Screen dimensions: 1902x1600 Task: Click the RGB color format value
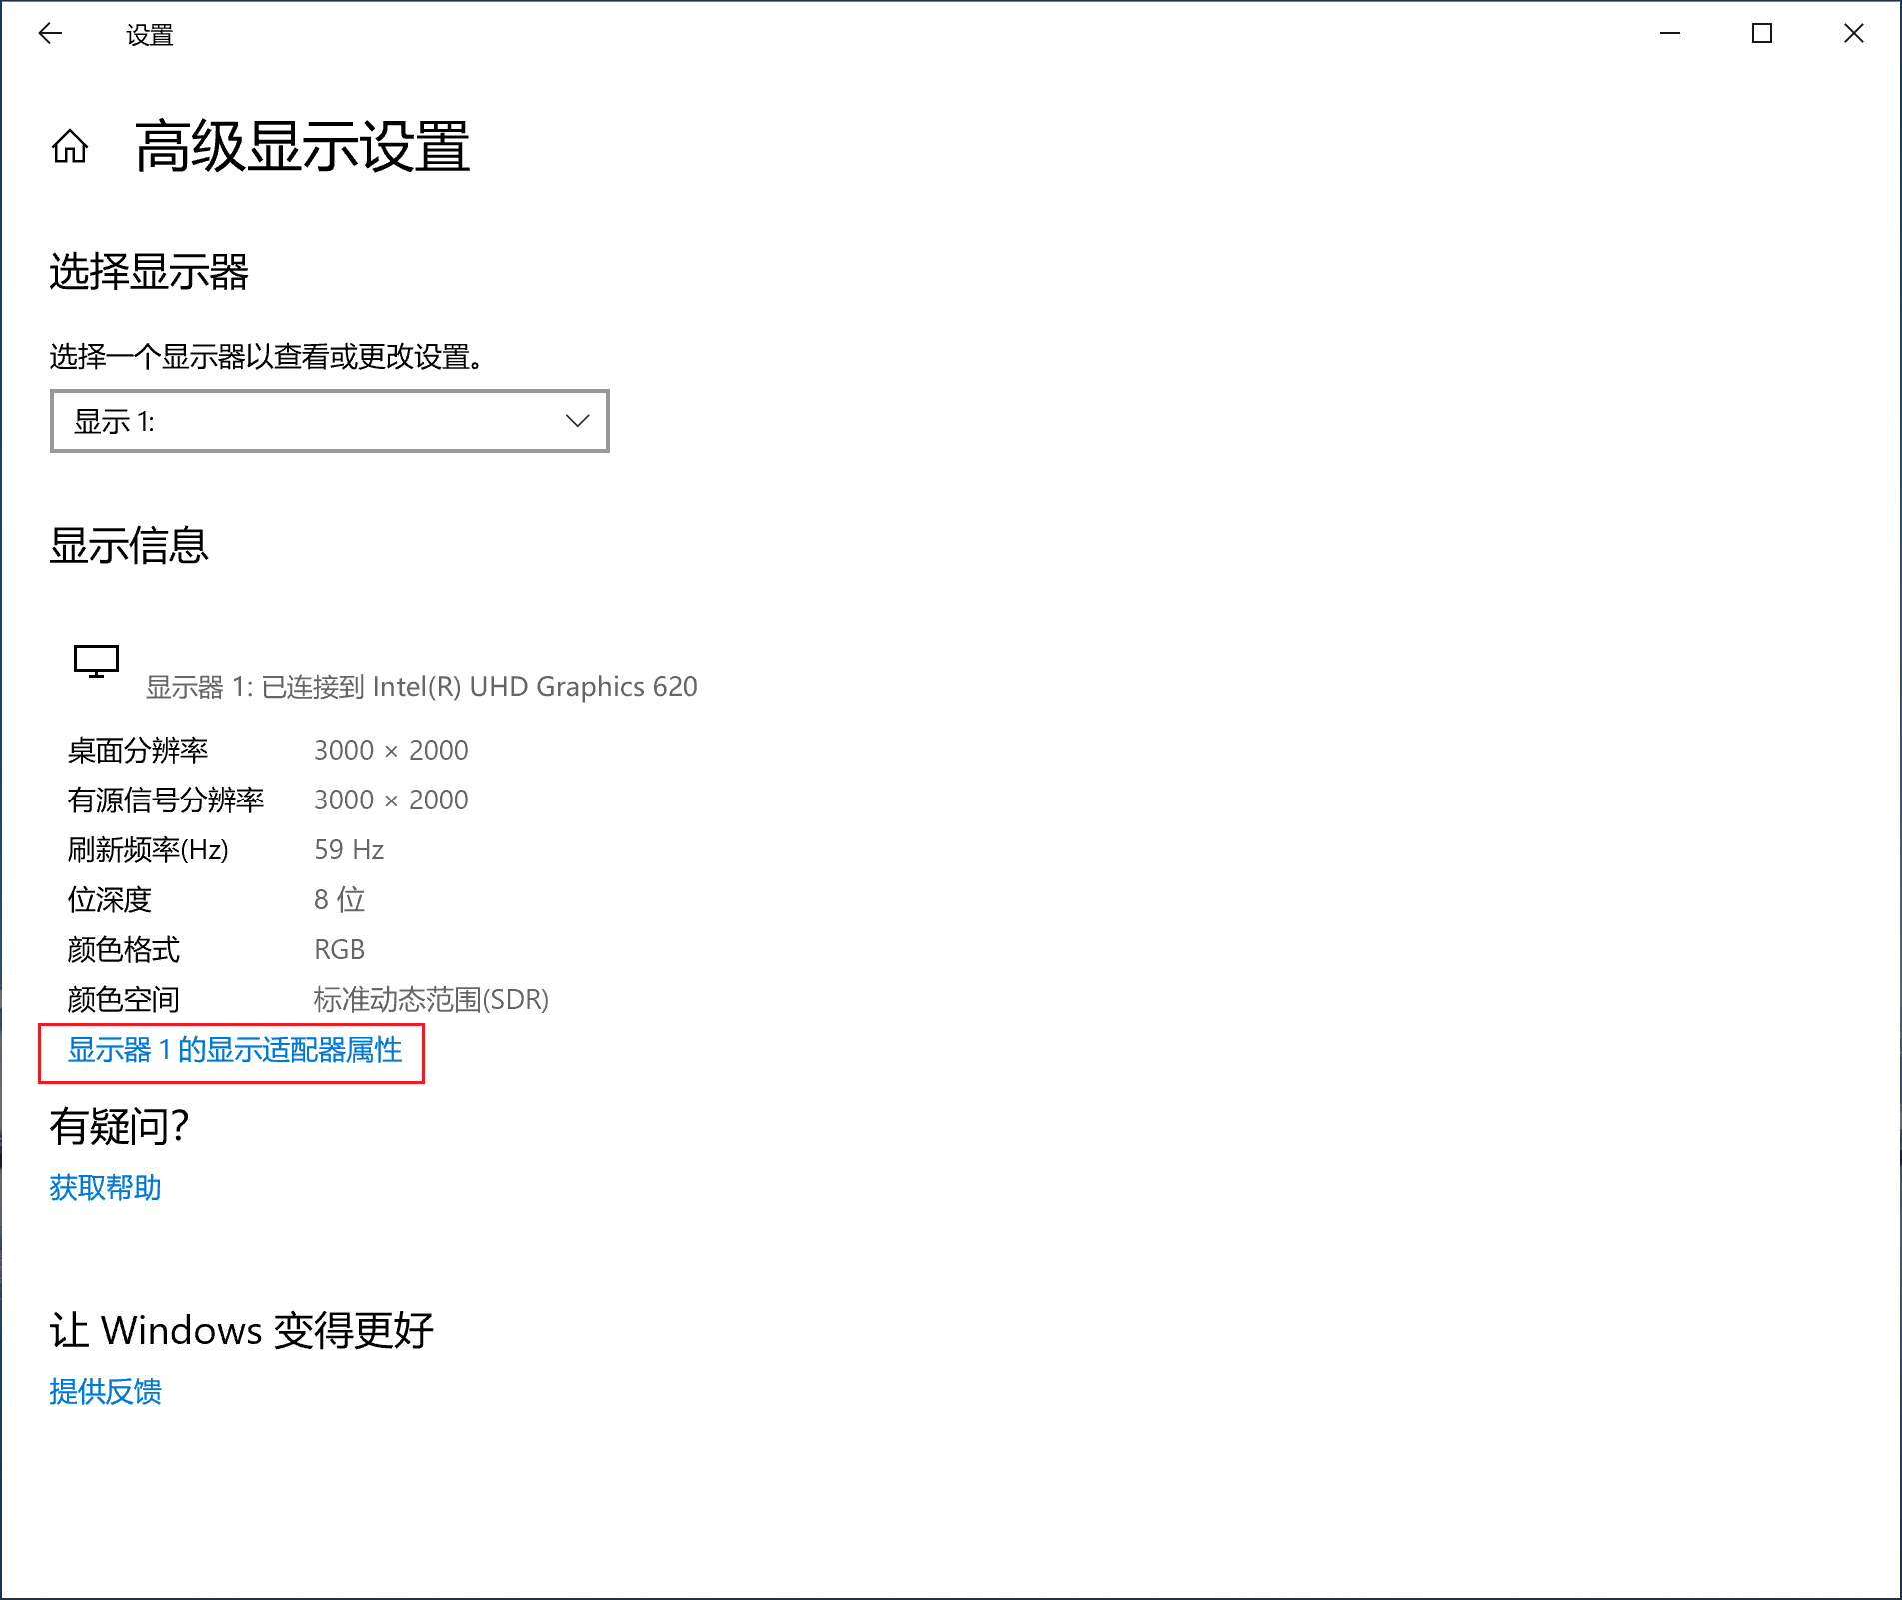click(x=339, y=949)
